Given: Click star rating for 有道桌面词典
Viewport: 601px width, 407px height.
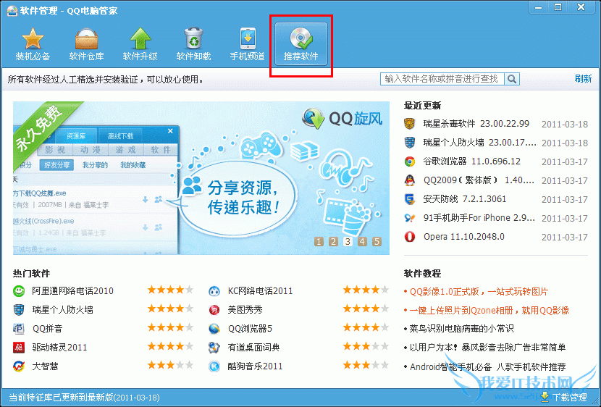Looking at the screenshot, I should (366, 346).
